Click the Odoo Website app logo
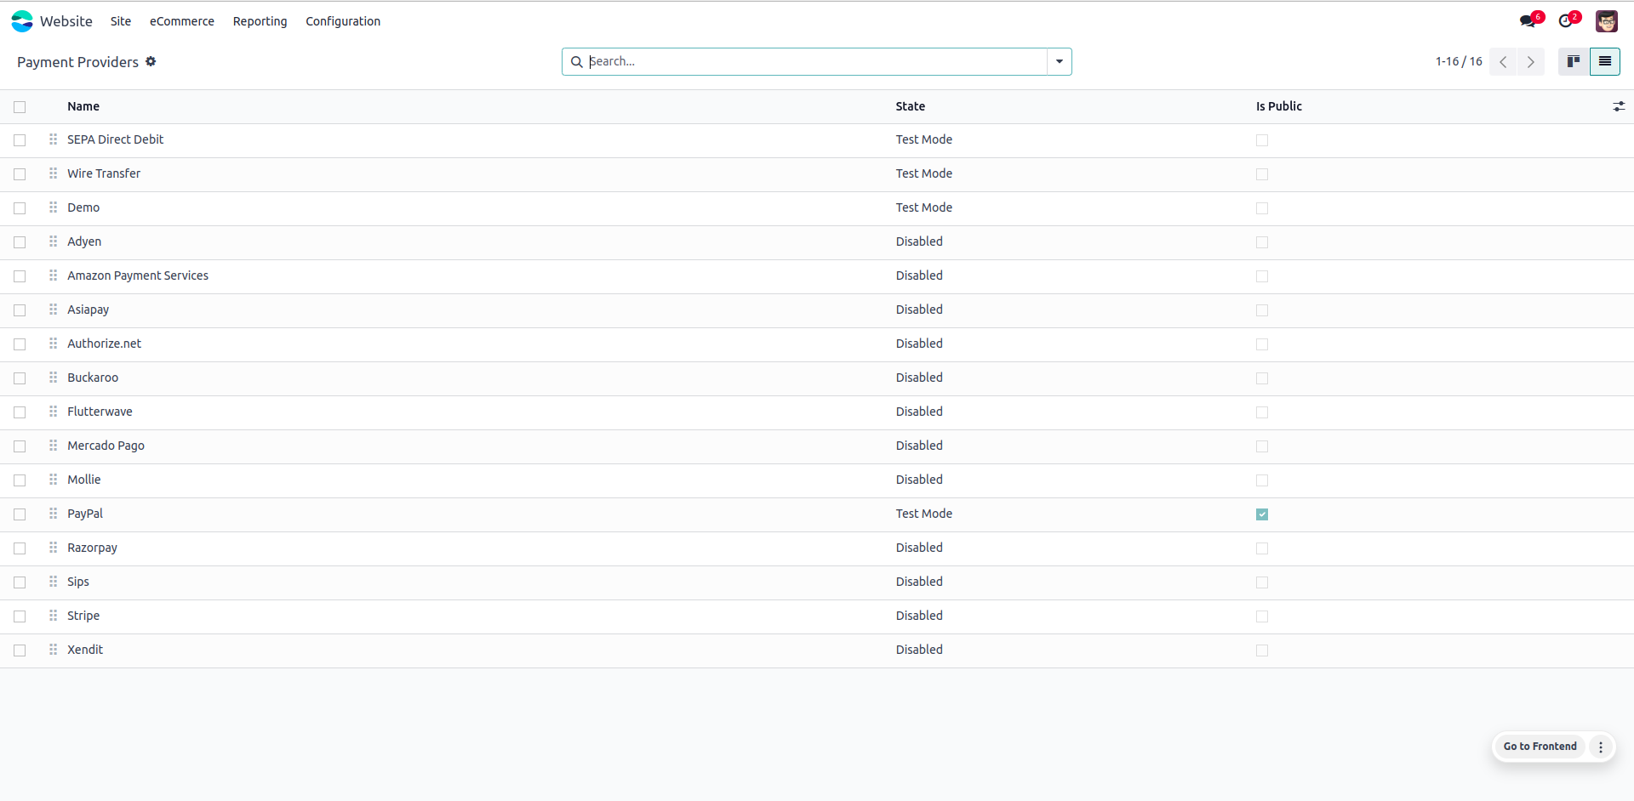The image size is (1634, 801). 22,21
